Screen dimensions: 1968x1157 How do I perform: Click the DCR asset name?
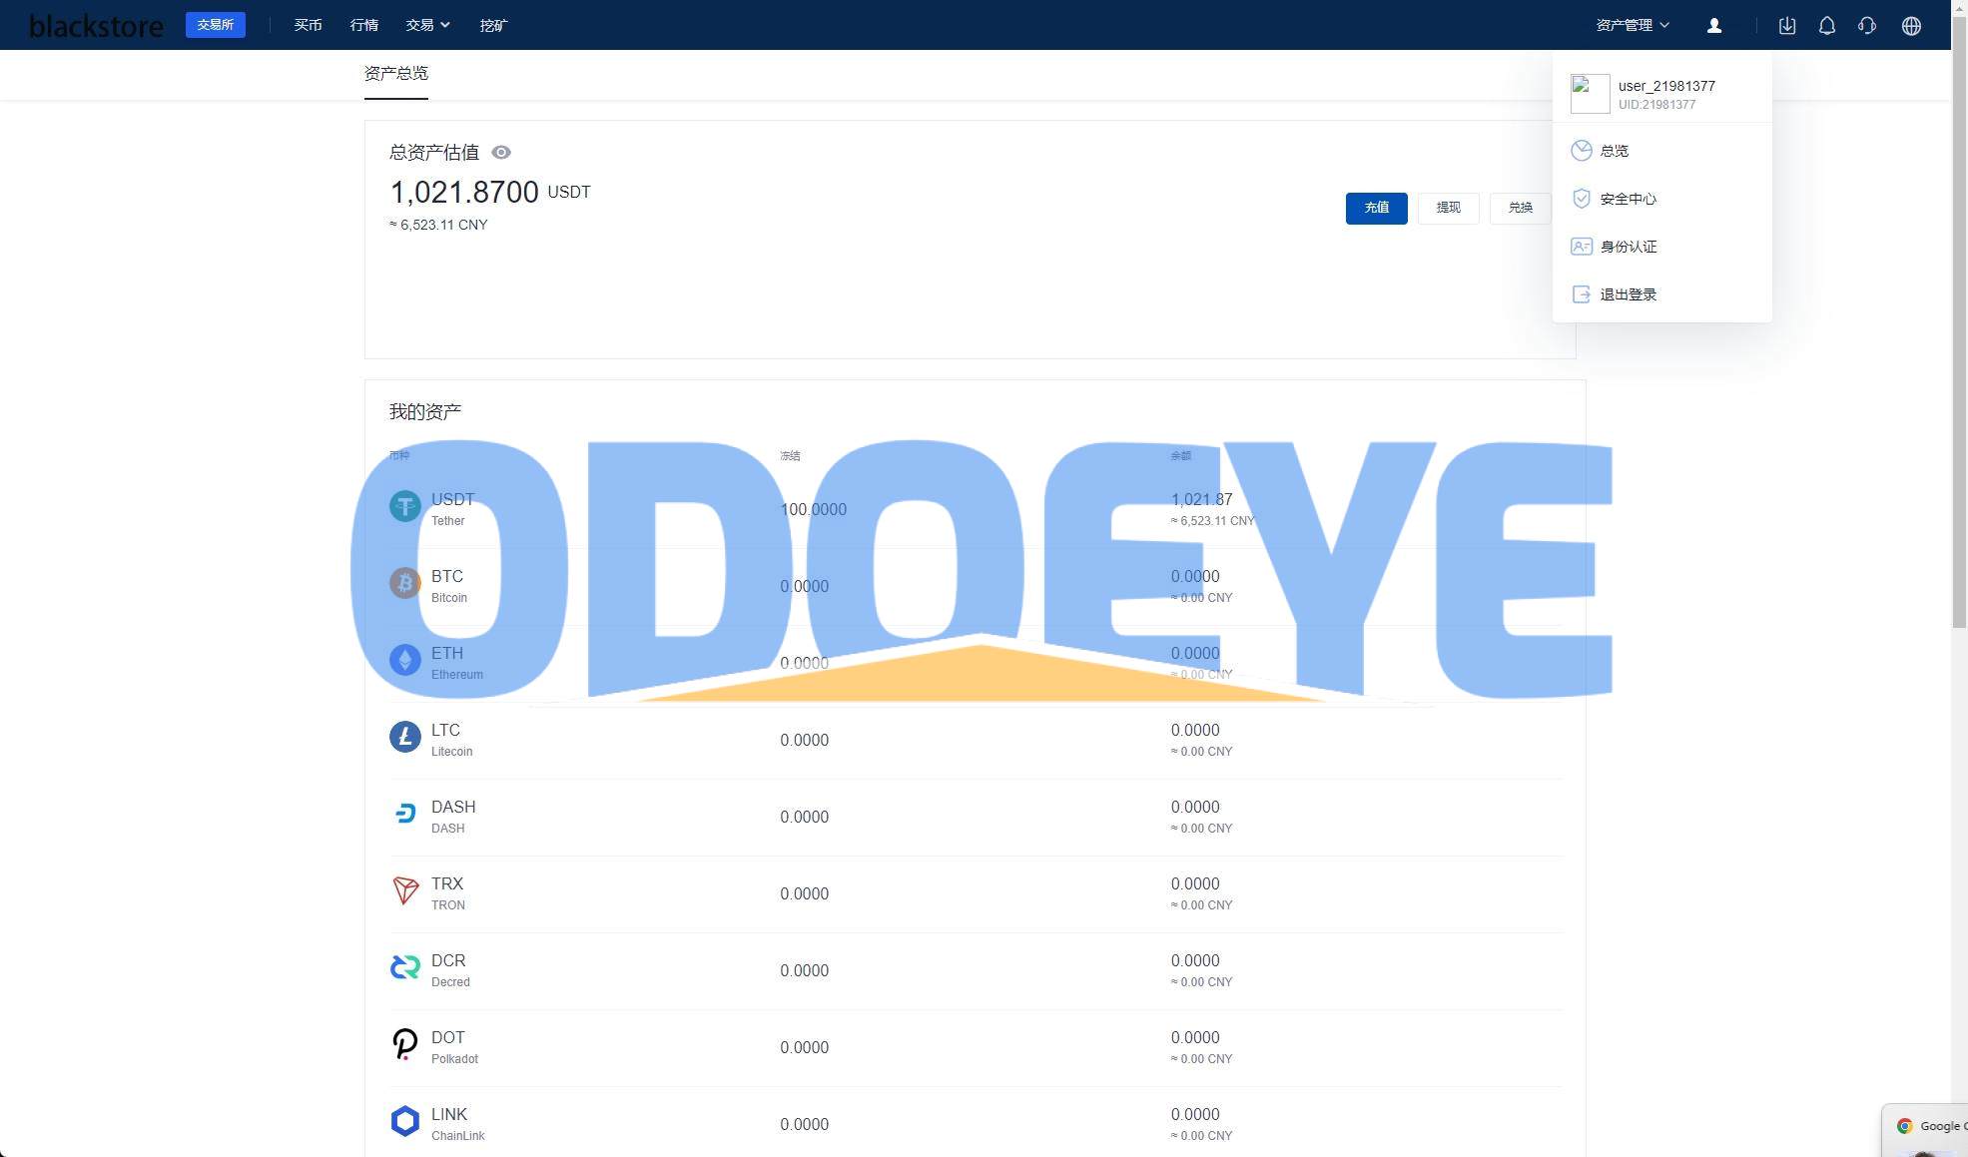click(448, 960)
